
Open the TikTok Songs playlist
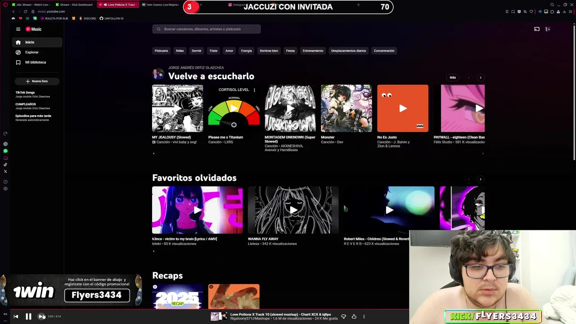click(x=33, y=94)
